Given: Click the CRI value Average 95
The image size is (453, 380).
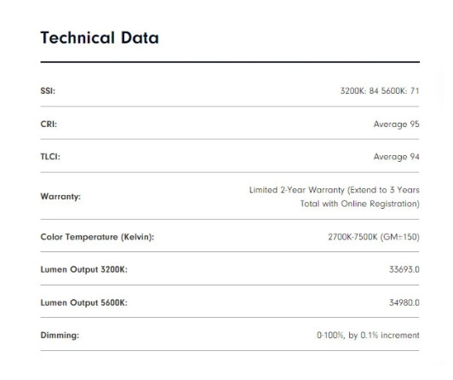Looking at the screenshot, I should [x=397, y=124].
